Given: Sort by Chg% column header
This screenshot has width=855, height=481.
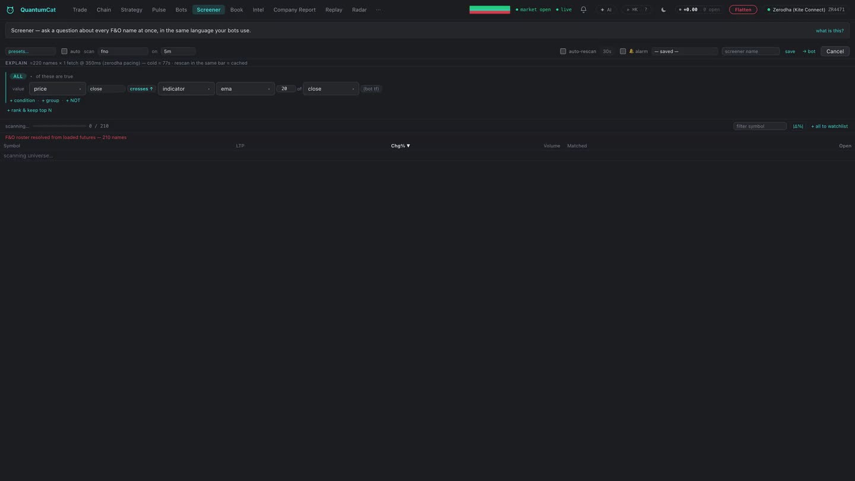Looking at the screenshot, I should (x=400, y=145).
